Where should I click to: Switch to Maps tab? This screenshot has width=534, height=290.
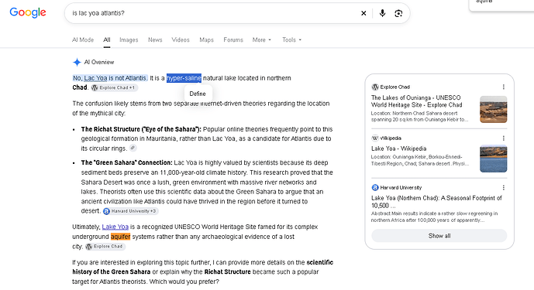[x=206, y=39]
